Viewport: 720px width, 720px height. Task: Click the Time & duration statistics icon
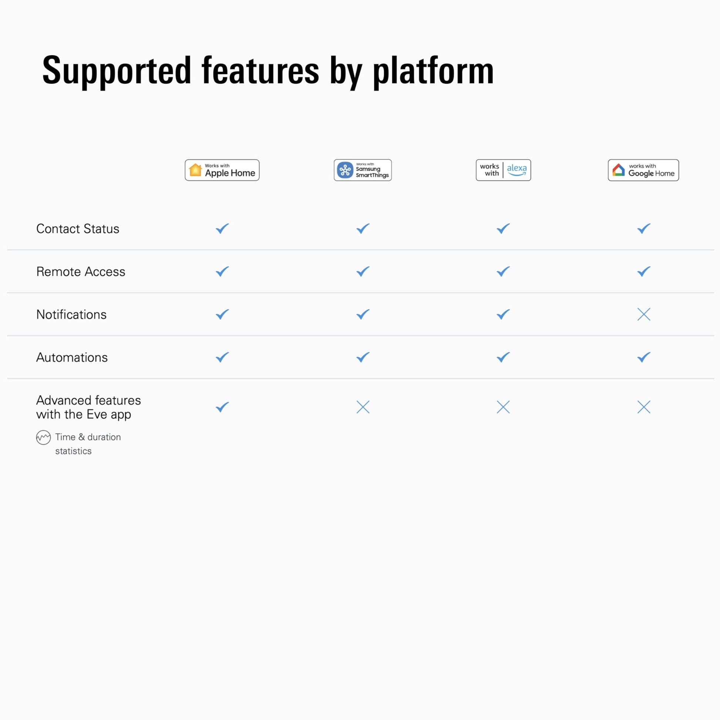[x=43, y=437]
